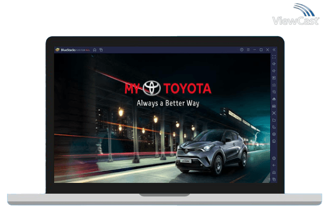The image size is (326, 224).
Task: Maximize the BlueStacks window
Action: coord(261,50)
